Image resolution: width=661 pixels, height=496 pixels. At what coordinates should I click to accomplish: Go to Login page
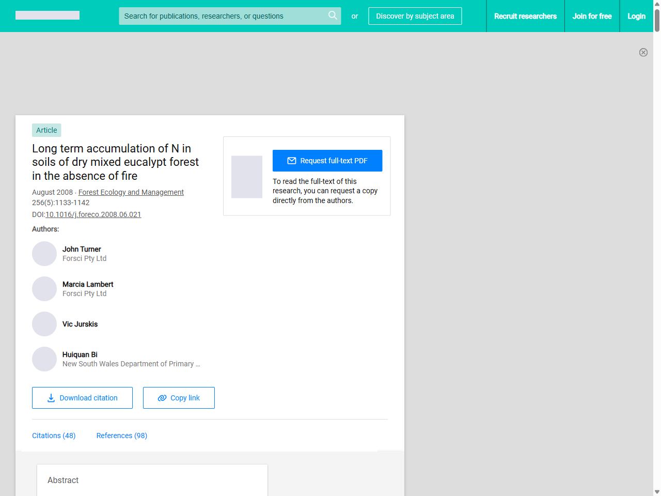[x=636, y=16]
